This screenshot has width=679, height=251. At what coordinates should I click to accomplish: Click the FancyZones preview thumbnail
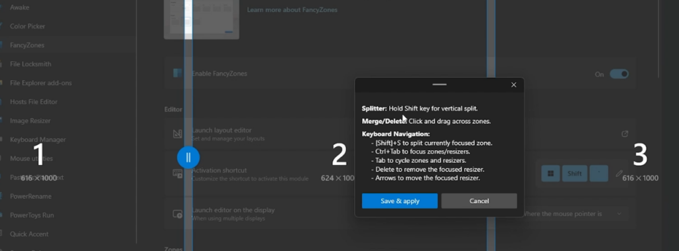pyautogui.click(x=202, y=19)
